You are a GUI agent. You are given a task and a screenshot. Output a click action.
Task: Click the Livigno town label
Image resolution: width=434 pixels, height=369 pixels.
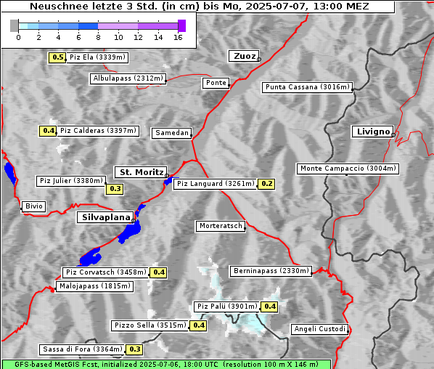pyautogui.click(x=373, y=131)
